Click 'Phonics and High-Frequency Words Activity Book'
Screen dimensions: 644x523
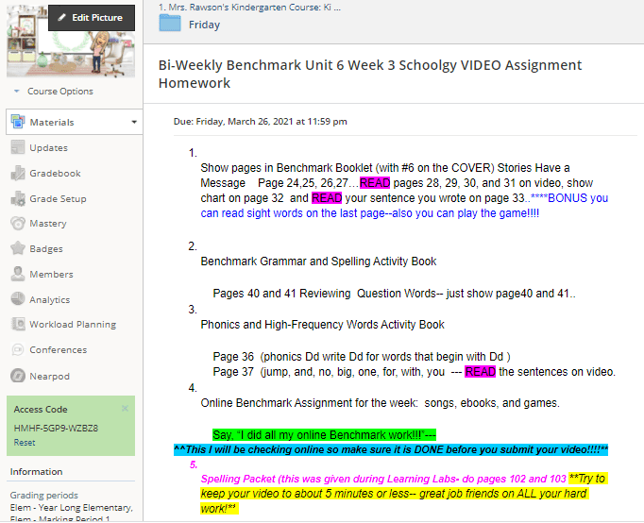322,325
